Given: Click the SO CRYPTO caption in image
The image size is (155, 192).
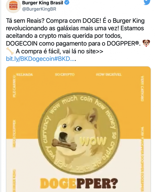Looking at the screenshot, I should 64,75.
